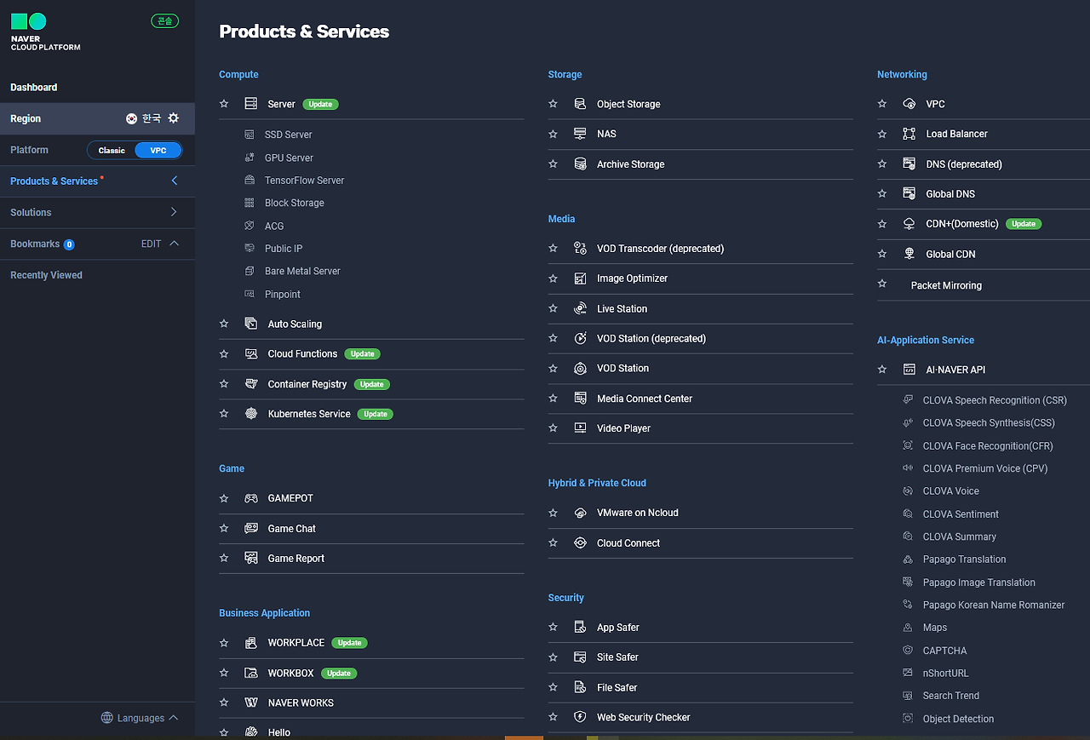Open region settings gear icon
This screenshot has height=740, width=1090.
coord(174,118)
